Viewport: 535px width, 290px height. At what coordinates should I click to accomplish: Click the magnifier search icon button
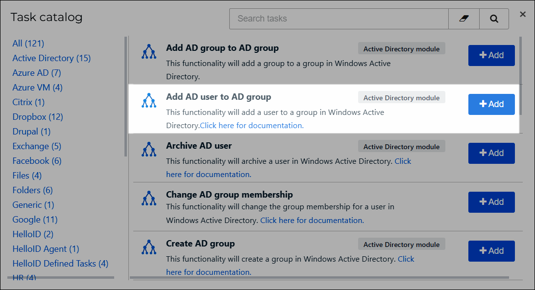tap(494, 19)
